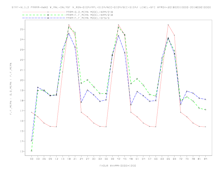Click x-axis forecast hour label 39
The height and width of the screenshot is (173, 224).
click(112, 159)
